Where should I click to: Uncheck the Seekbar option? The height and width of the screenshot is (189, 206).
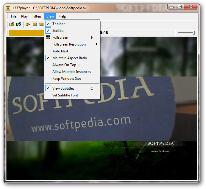point(72,31)
